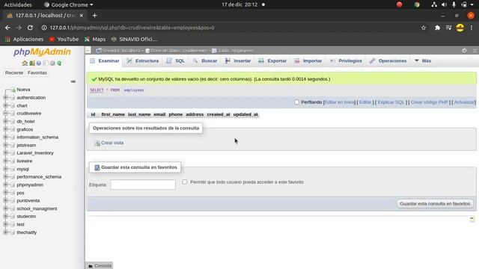Image resolution: width=479 pixels, height=269 pixels.
Task: Open school_managment database
Action: coord(37,208)
